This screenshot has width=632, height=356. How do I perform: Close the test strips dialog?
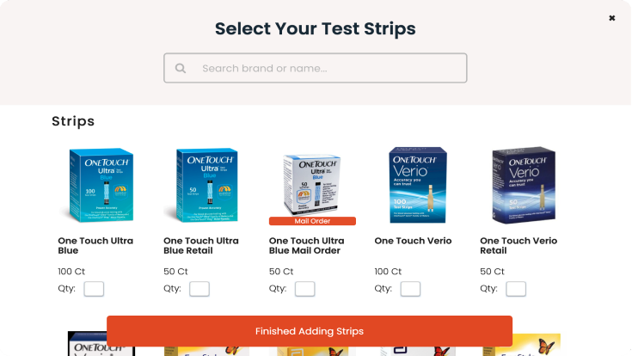tap(612, 18)
